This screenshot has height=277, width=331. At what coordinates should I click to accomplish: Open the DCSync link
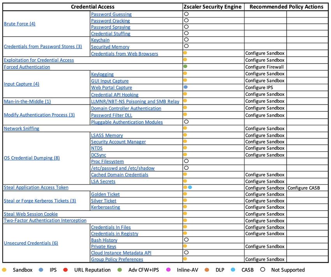pos(99,155)
